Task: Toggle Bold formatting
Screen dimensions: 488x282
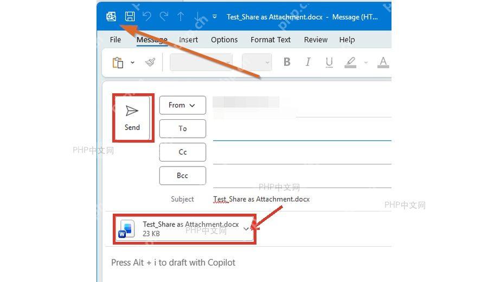Action: pyautogui.click(x=287, y=62)
